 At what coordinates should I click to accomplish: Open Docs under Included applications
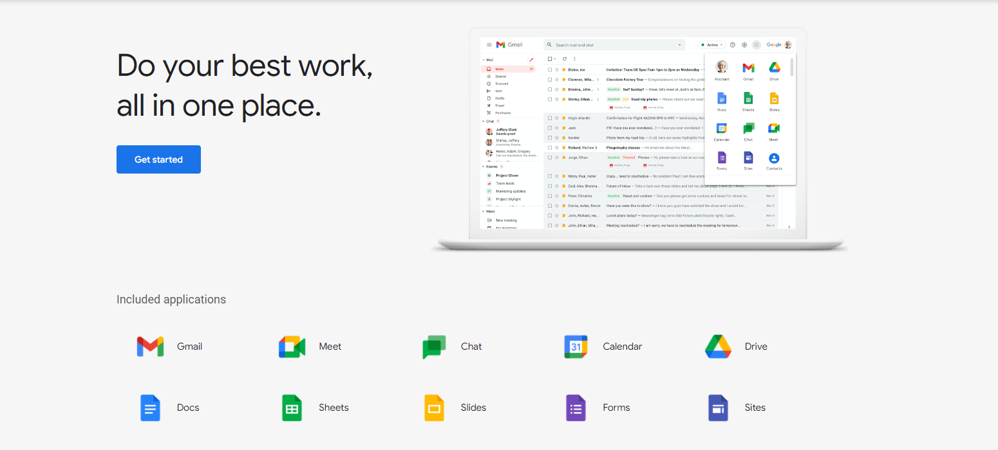(x=170, y=408)
